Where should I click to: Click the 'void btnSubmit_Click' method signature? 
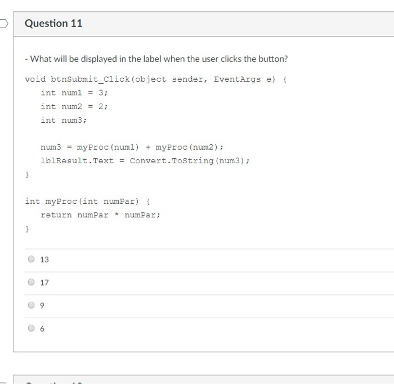coord(156,79)
